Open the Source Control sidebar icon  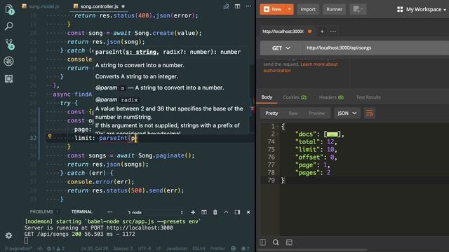(9, 44)
